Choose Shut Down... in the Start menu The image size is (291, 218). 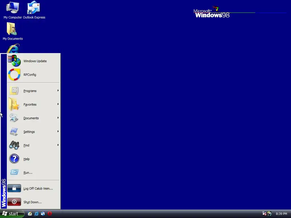(x=34, y=202)
